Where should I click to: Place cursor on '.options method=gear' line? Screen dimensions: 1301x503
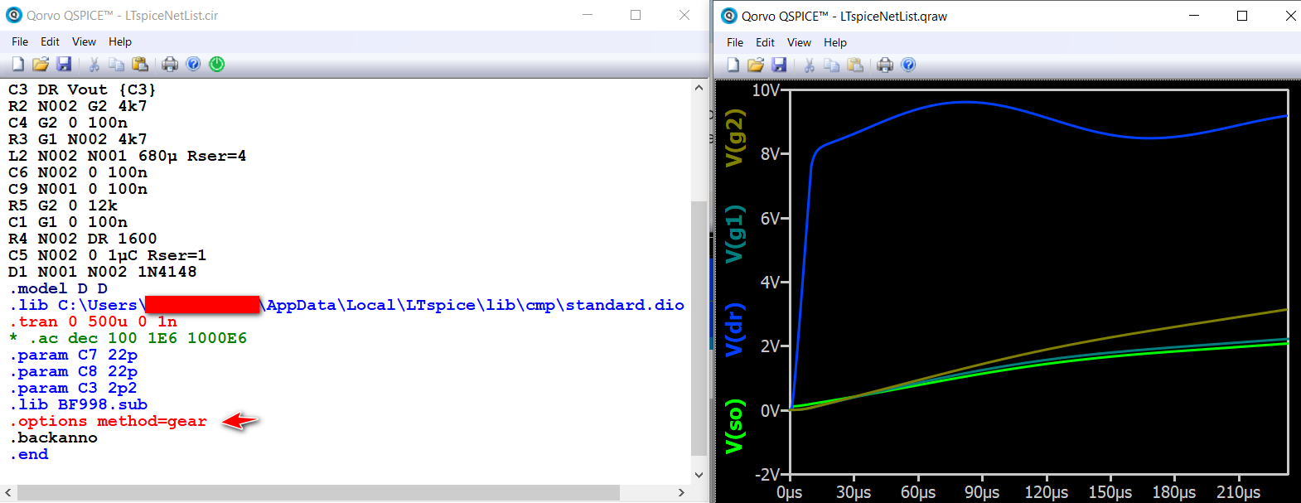coord(108,421)
